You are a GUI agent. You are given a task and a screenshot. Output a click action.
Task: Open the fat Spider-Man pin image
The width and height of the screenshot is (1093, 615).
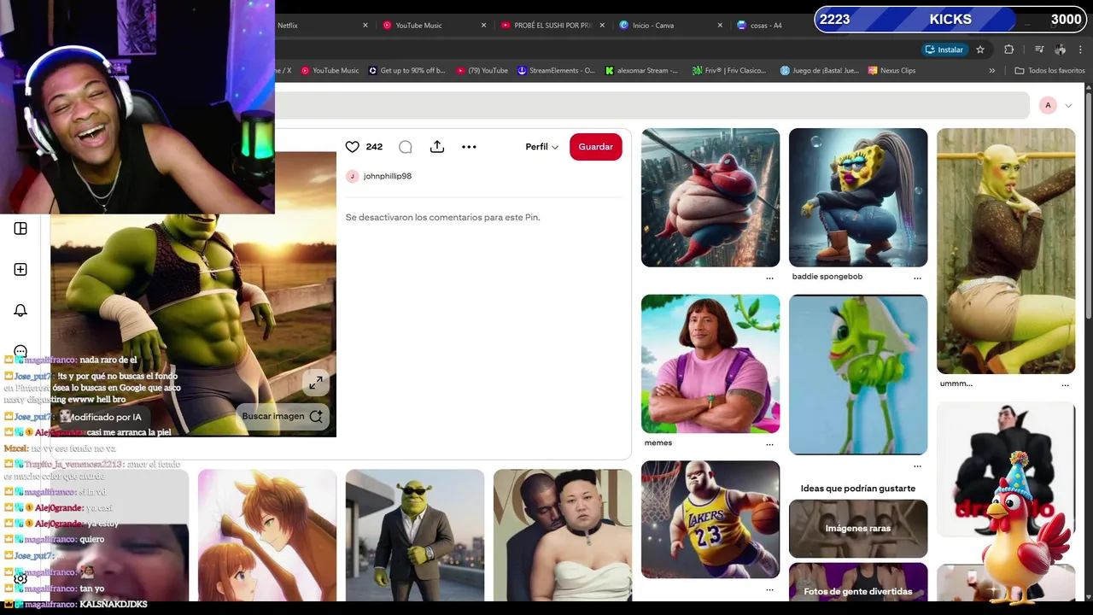pos(710,197)
